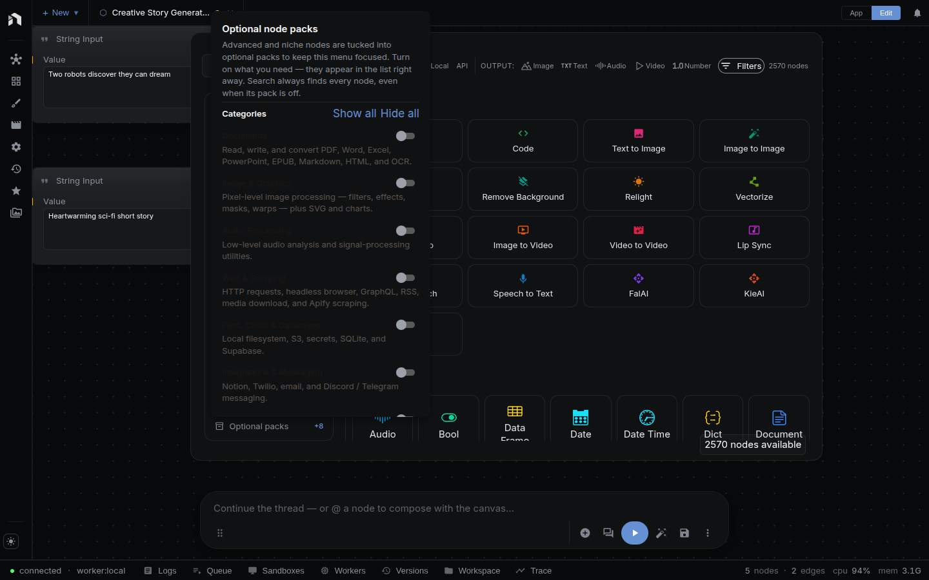Screen dimensions: 929x580
Task: Open the Queue panel
Action: [x=212, y=571]
